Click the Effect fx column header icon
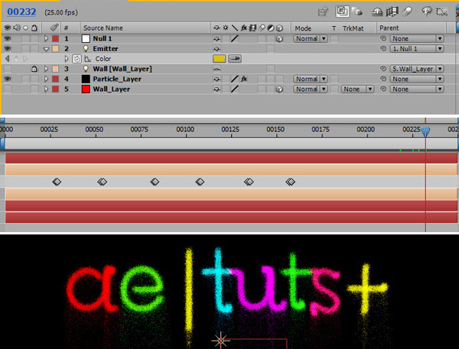 click(243, 28)
